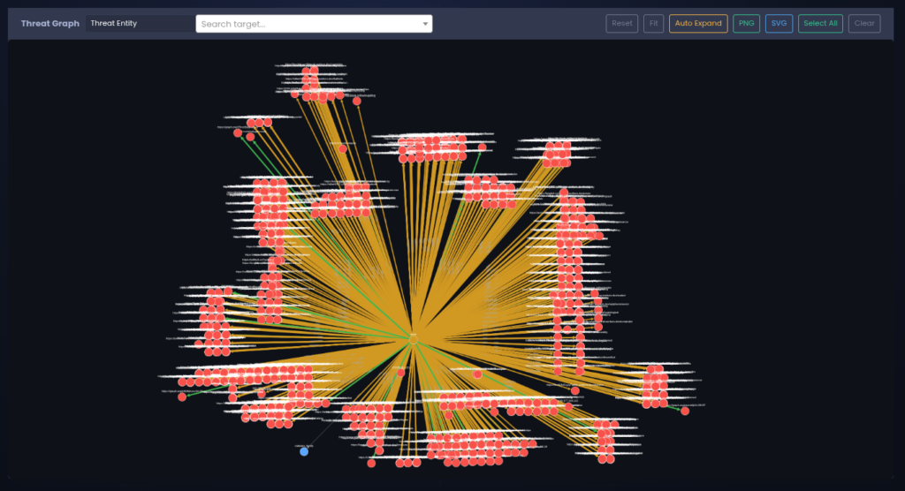Click the red node just below-left of the hub
Viewport: 905px width, 491px height.
(x=400, y=373)
